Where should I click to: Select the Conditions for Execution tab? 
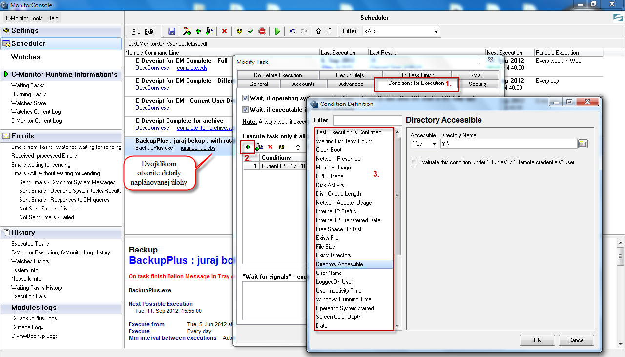(417, 83)
